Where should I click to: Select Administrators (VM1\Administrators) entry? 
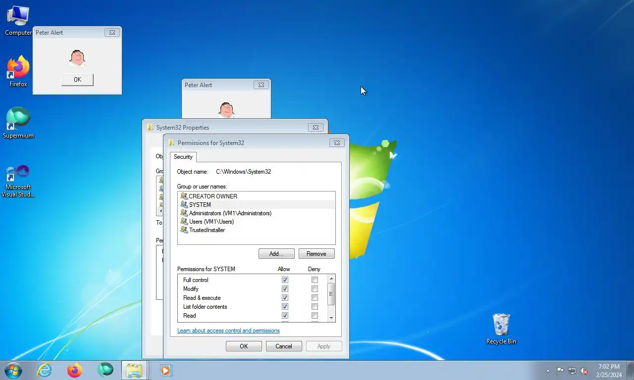(x=256, y=213)
